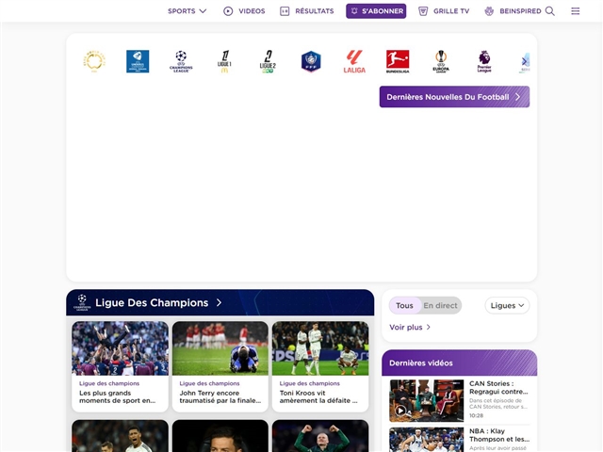Open the Résultats scoreboard icon
This screenshot has width=603, height=452.
point(285,11)
